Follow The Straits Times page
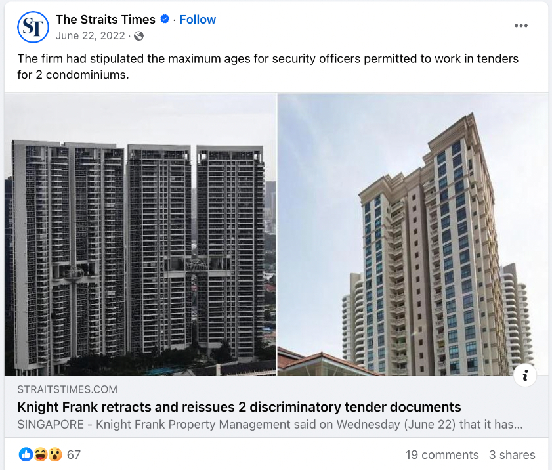Screen dimensions: 552x470 click(198, 19)
